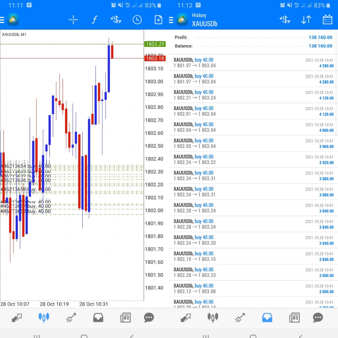Image resolution: width=338 pixels, height=338 pixels.
Task: Open the Trade tab on the History screen
Action: (x=240, y=318)
